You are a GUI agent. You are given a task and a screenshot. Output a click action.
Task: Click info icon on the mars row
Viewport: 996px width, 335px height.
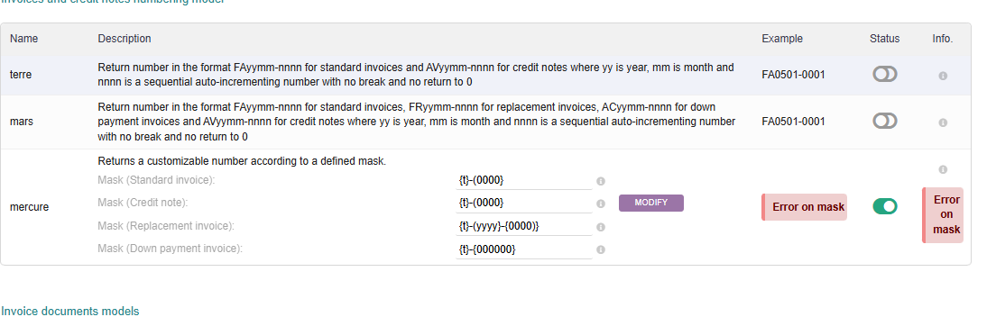[943, 122]
